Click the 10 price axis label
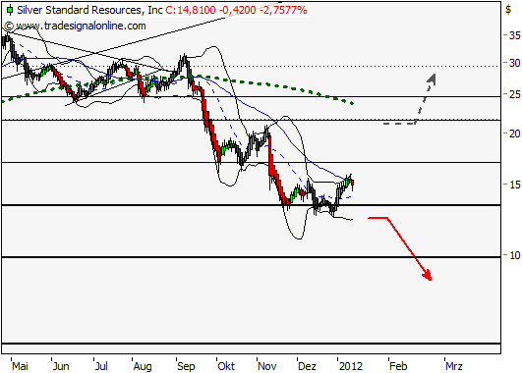 coord(514,255)
